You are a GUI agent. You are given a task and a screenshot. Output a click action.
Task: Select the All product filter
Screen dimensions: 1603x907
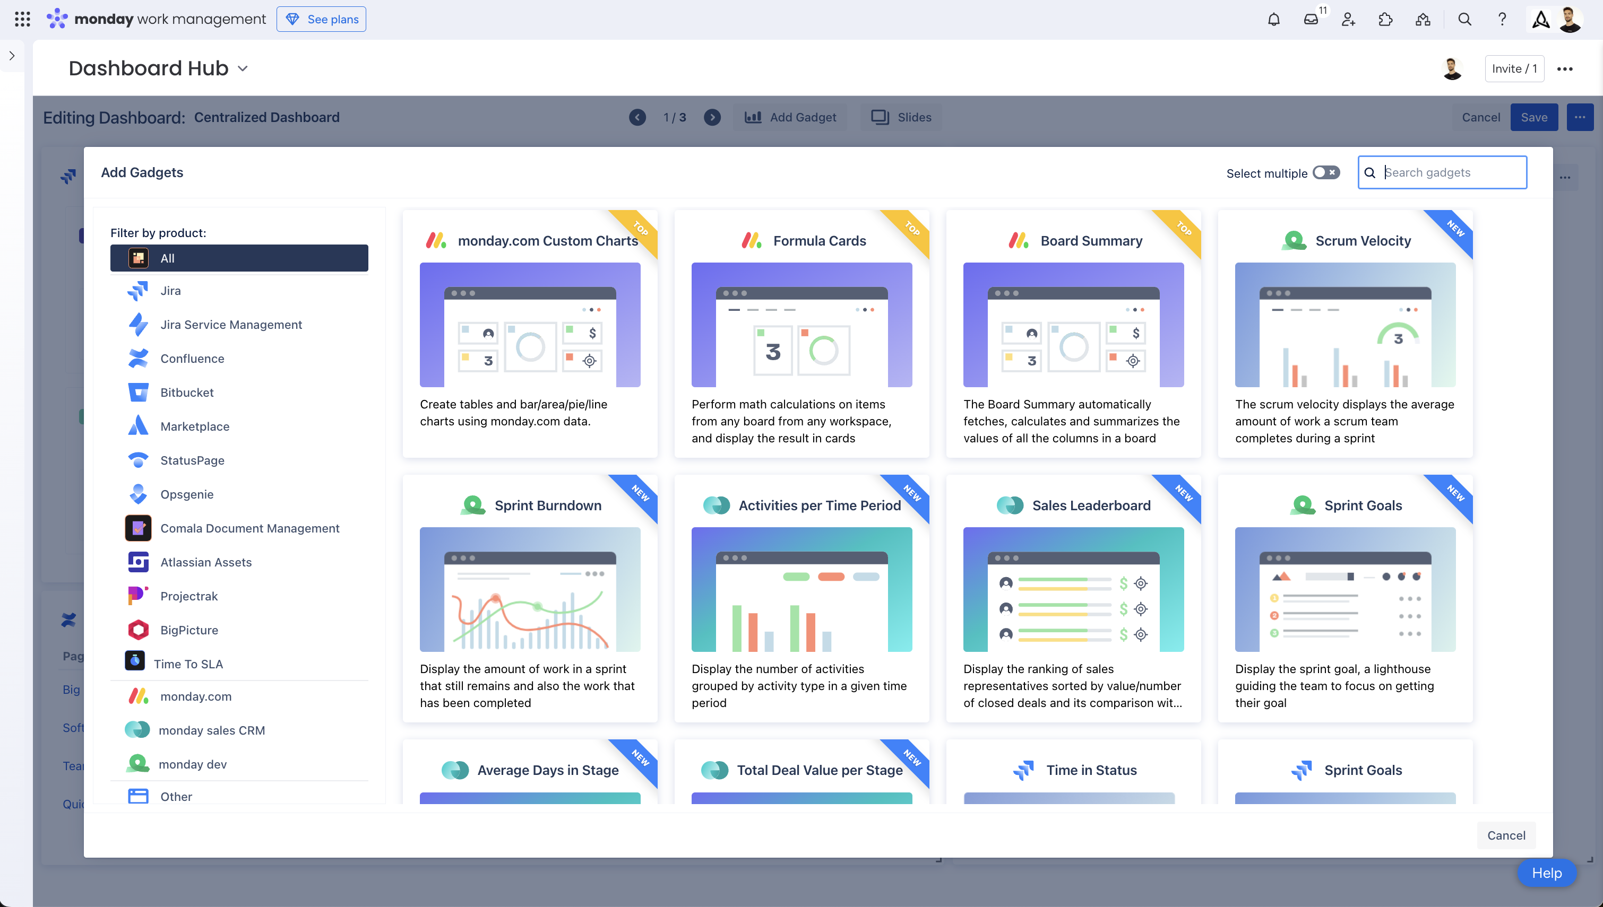coord(239,258)
